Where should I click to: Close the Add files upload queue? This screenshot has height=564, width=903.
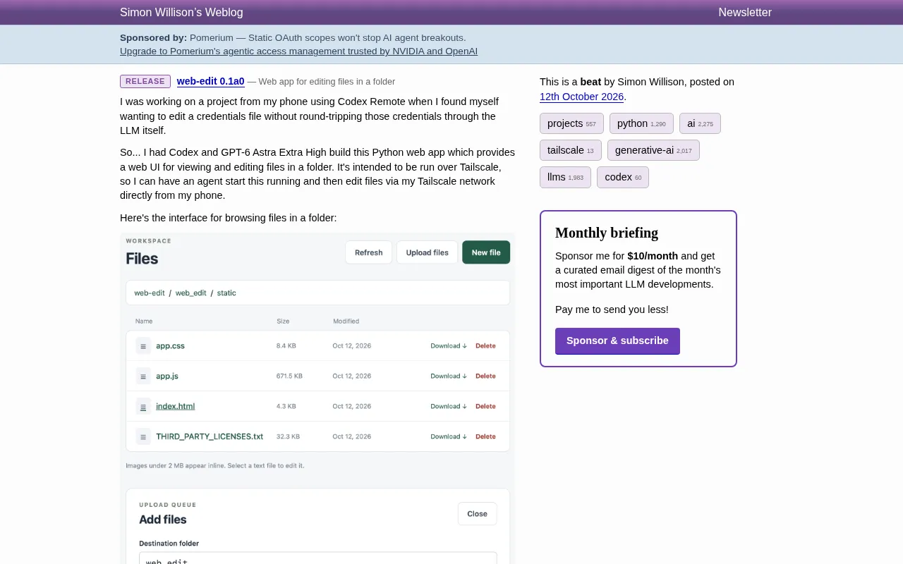coord(477,514)
